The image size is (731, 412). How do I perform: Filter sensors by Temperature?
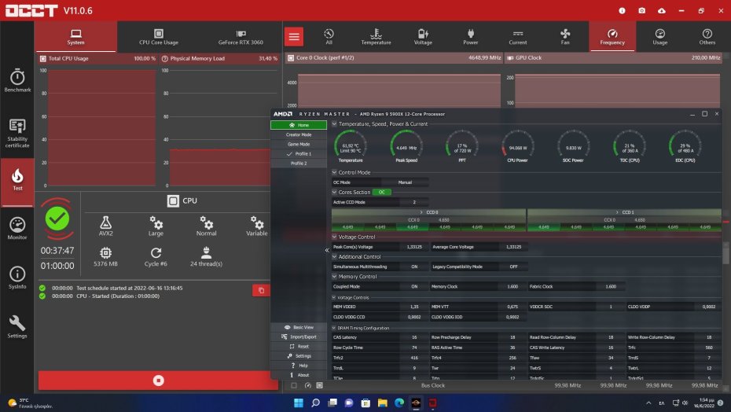[x=376, y=37]
